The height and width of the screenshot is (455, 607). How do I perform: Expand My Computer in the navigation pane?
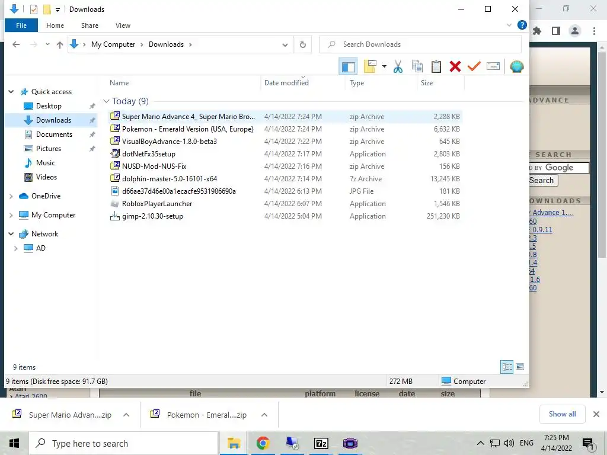pos(11,215)
